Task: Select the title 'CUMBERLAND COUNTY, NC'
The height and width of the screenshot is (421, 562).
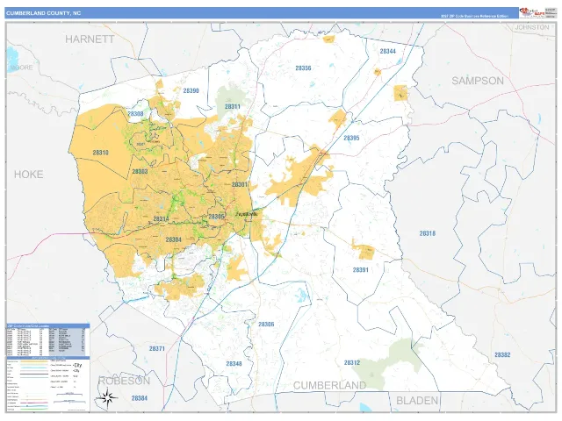Action: pyautogui.click(x=43, y=13)
